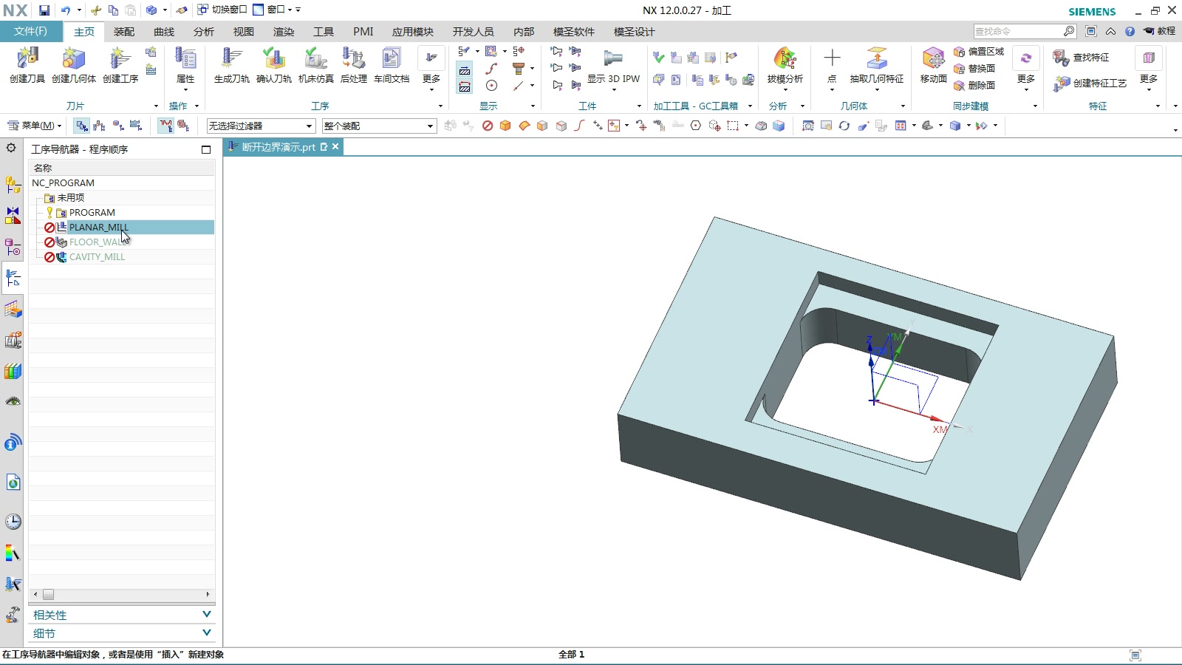Expand 更多 in 同步建模 group
Screen dimensions: 1182x665
tap(1026, 69)
